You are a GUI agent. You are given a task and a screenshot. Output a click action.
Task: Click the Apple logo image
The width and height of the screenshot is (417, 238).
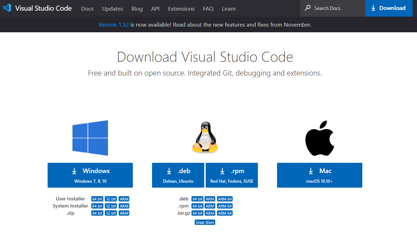[x=320, y=138]
